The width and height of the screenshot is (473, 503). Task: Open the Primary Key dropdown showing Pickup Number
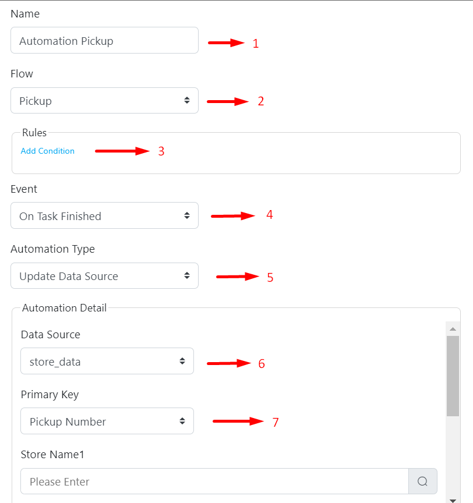[x=107, y=421]
